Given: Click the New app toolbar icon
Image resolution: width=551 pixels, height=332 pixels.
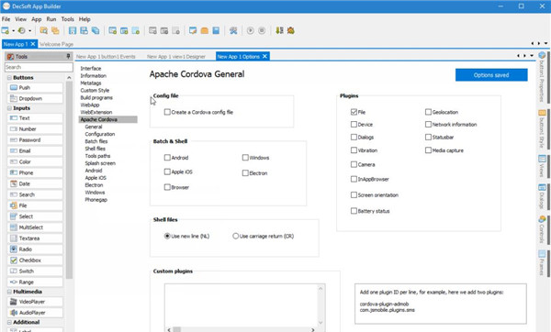Looking at the screenshot, I should coord(6,31).
